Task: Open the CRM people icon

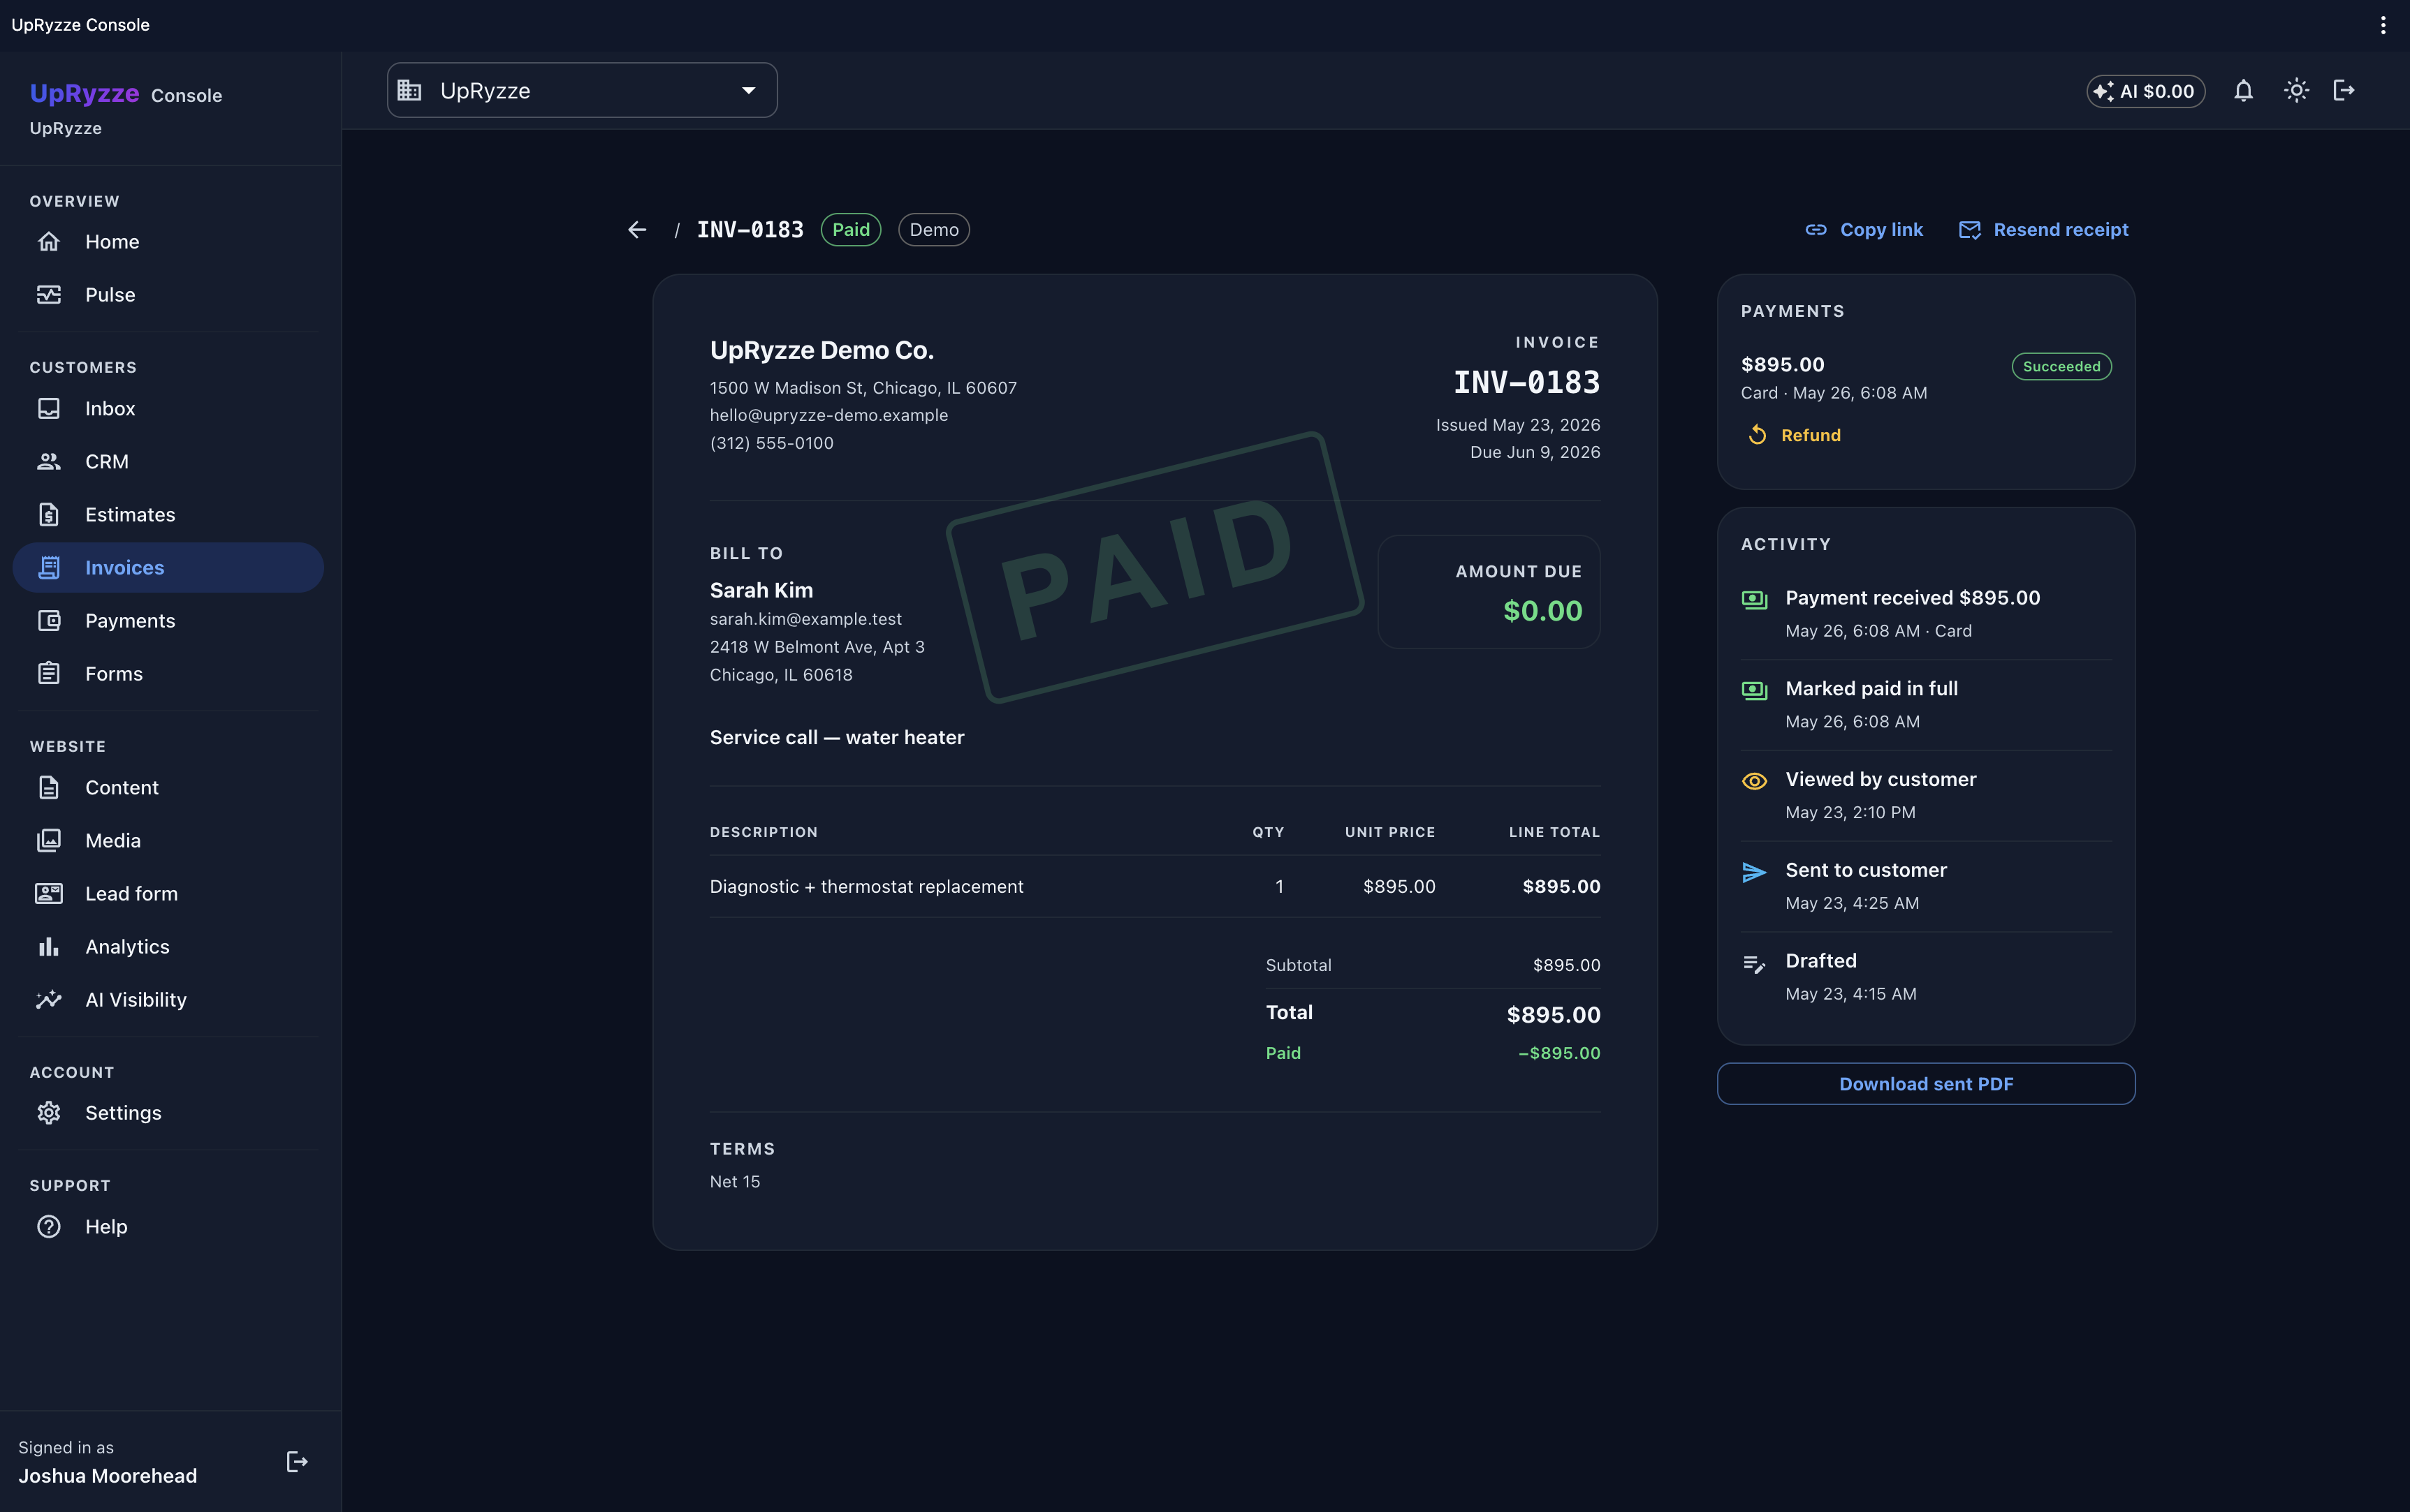Action: point(49,461)
